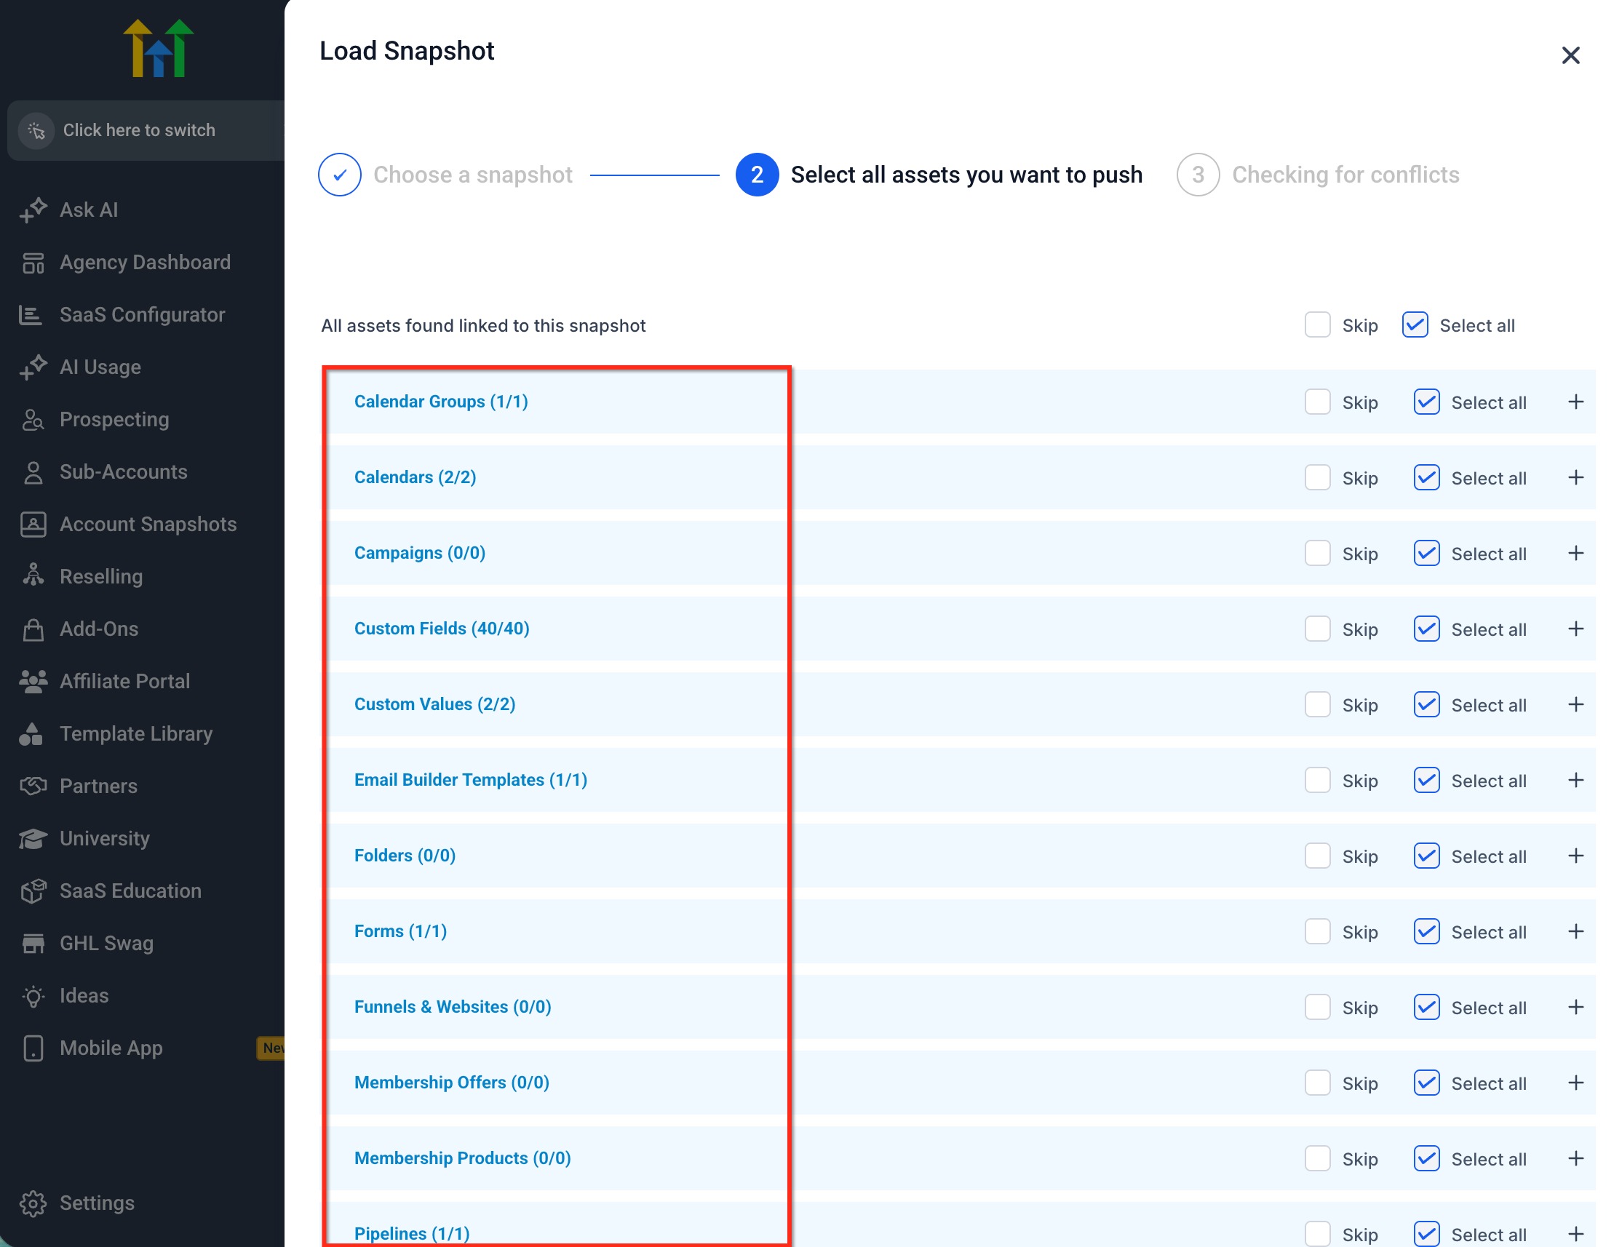Click the Template Library shapes icon
Image resolution: width=1614 pixels, height=1247 pixels.
[31, 733]
